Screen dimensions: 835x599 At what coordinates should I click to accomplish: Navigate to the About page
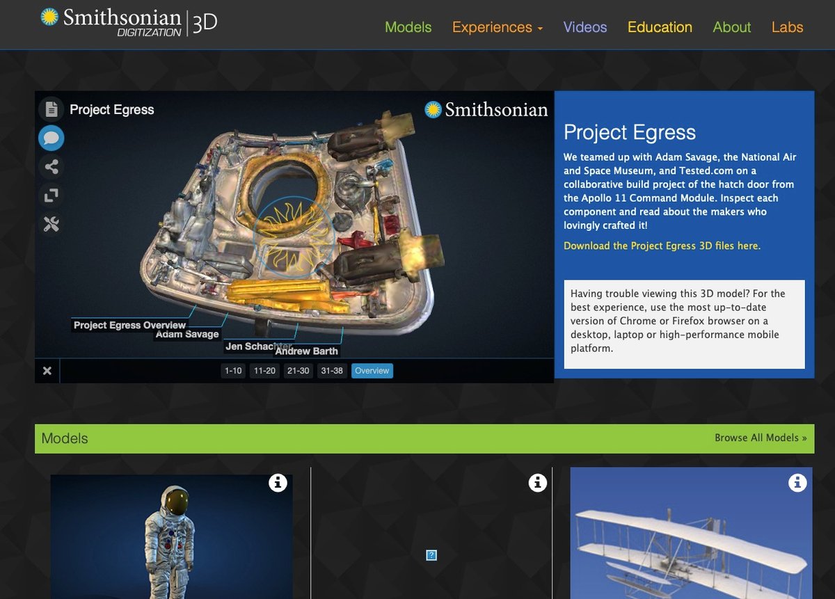[732, 27]
